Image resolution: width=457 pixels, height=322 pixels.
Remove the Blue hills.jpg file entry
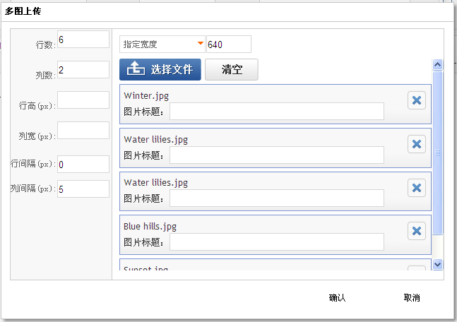tap(417, 231)
